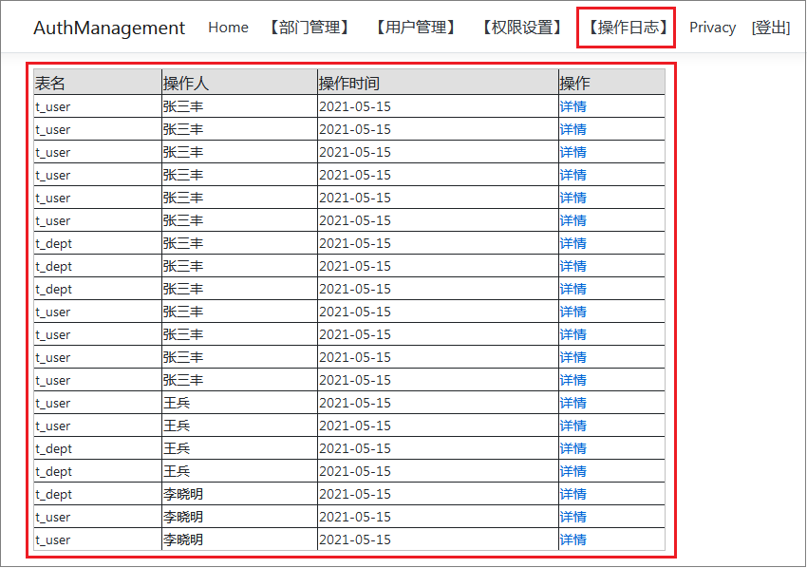Screen dimensions: 807x568
Task: Click the 操作 column header
Action: click(x=575, y=84)
